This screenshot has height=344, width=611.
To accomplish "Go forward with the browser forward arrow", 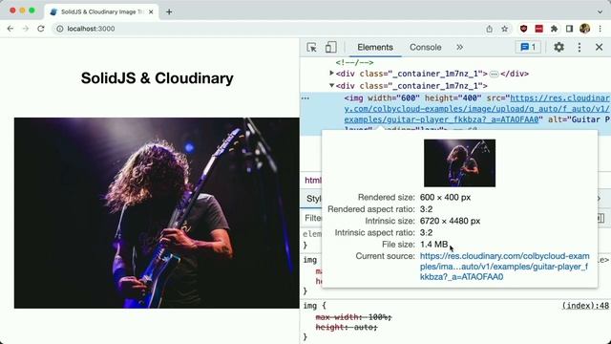I will pos(26,29).
